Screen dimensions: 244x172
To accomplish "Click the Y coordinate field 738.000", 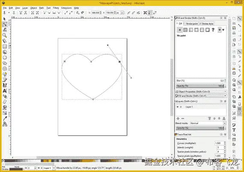I will click(110, 13).
